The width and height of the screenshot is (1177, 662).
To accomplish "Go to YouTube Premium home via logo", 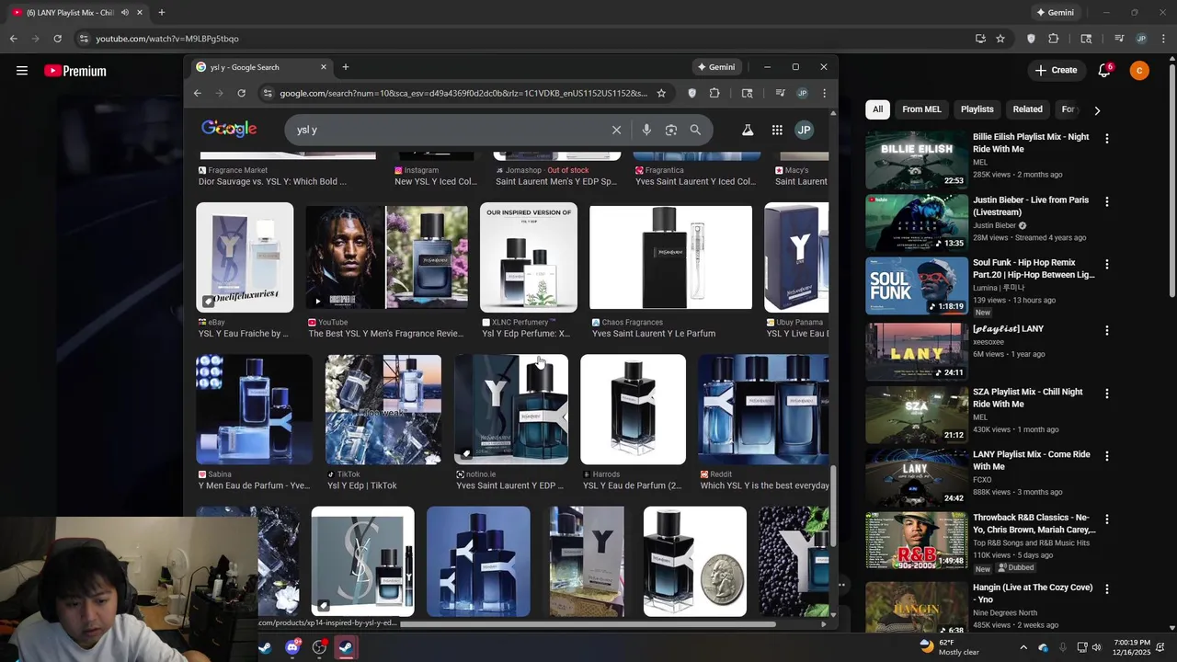I will click(75, 71).
